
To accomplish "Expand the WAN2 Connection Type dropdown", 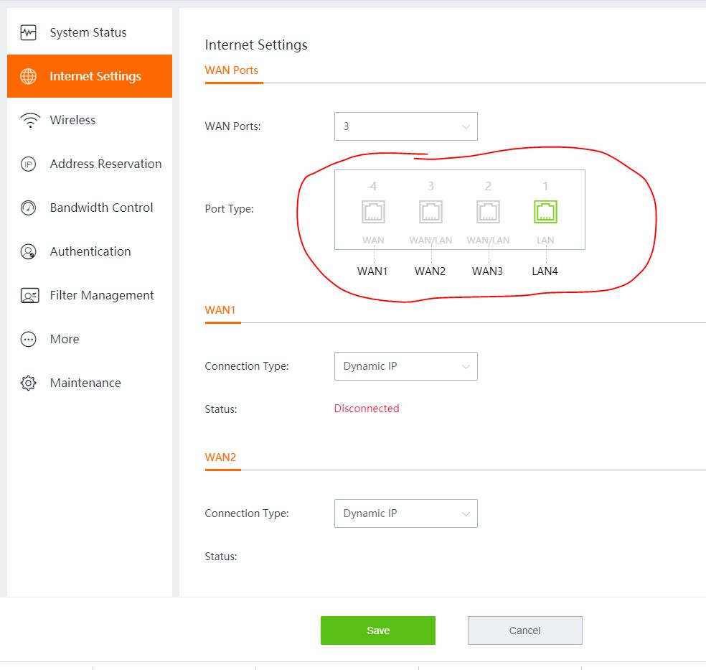I will pos(405,513).
